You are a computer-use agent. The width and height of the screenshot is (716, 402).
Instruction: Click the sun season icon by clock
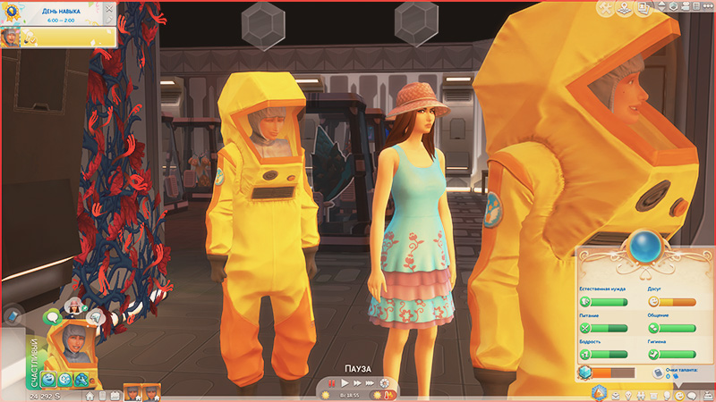[x=326, y=395]
